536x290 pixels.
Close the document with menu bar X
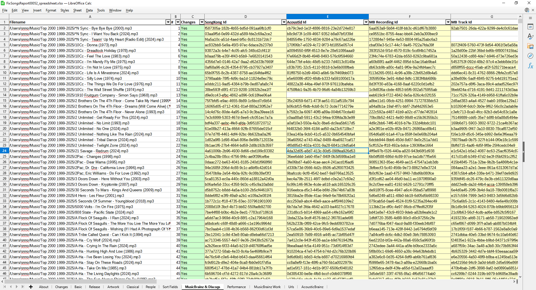point(533,10)
